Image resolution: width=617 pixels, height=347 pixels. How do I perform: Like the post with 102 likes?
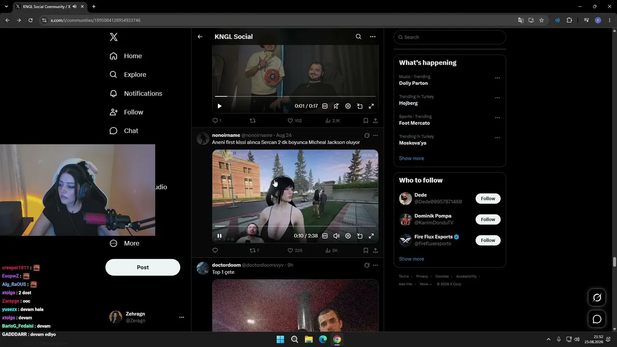[x=295, y=120]
